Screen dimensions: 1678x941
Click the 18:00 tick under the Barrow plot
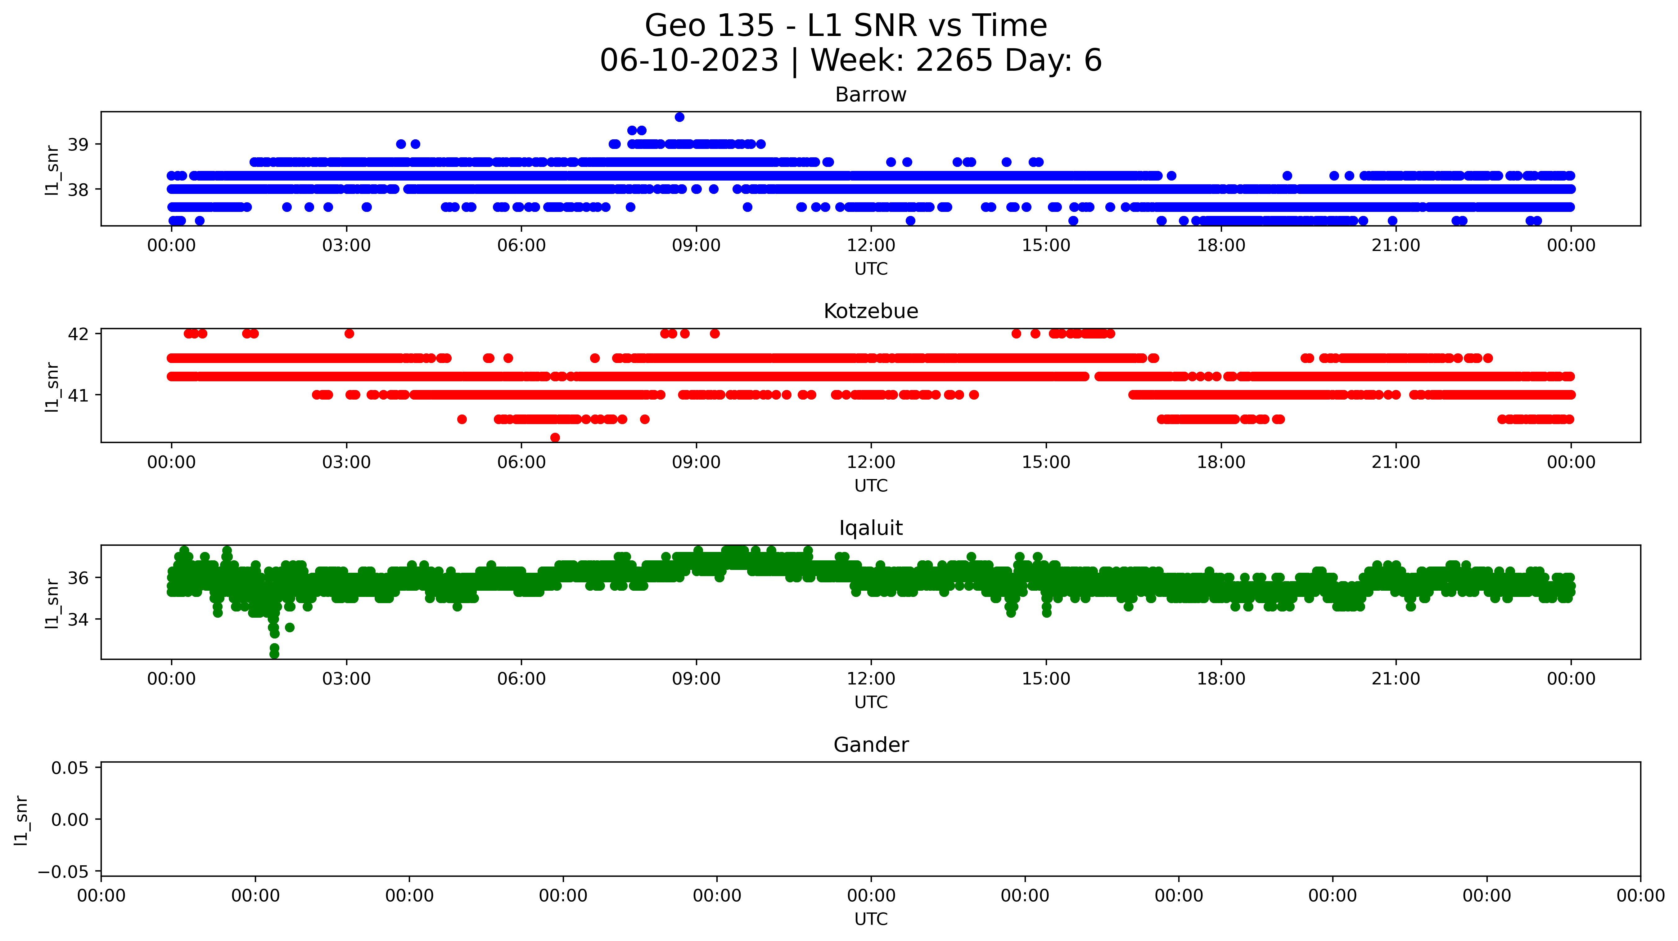pos(1221,245)
